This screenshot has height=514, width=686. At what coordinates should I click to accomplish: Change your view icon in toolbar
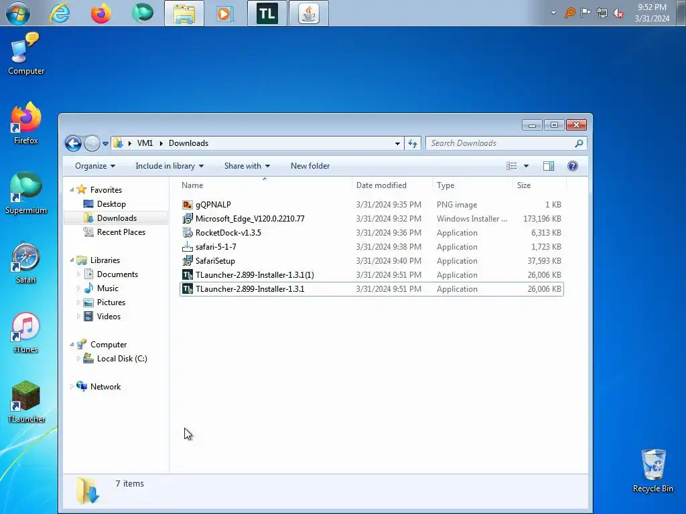(511, 166)
